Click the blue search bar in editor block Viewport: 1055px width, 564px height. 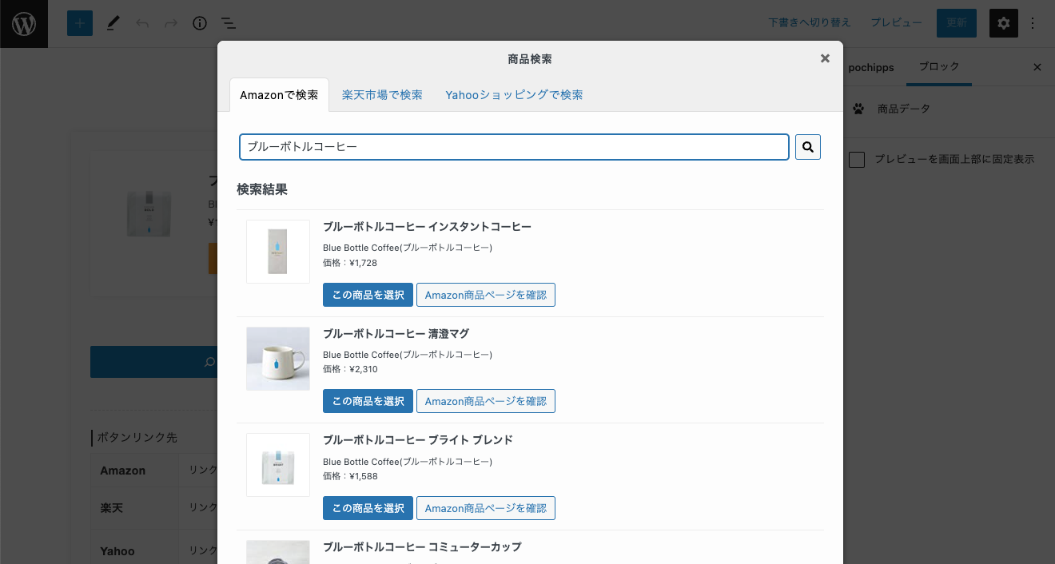click(x=154, y=362)
